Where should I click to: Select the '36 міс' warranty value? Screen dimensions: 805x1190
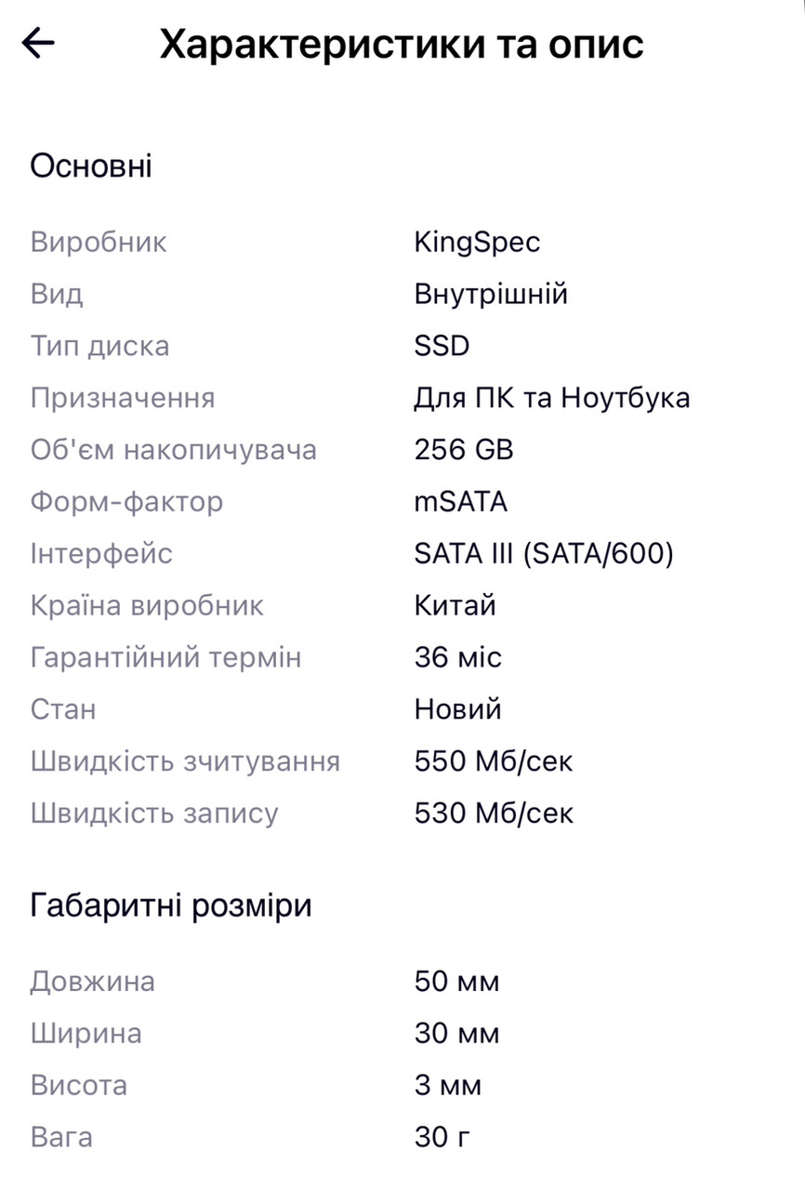(x=458, y=658)
